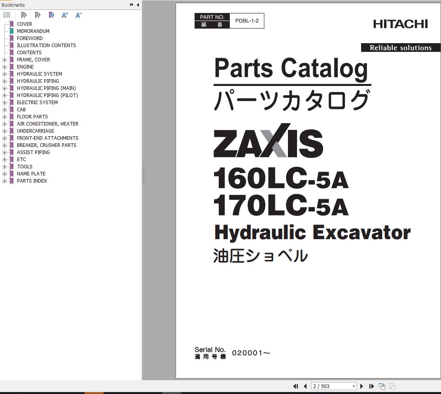The image size is (441, 394).
Task: Click the panel splitter grip handle
Action: [144, 175]
